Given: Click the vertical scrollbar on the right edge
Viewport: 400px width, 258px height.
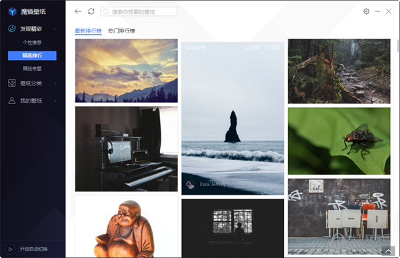Looking at the screenshot, I should click(x=398, y=46).
